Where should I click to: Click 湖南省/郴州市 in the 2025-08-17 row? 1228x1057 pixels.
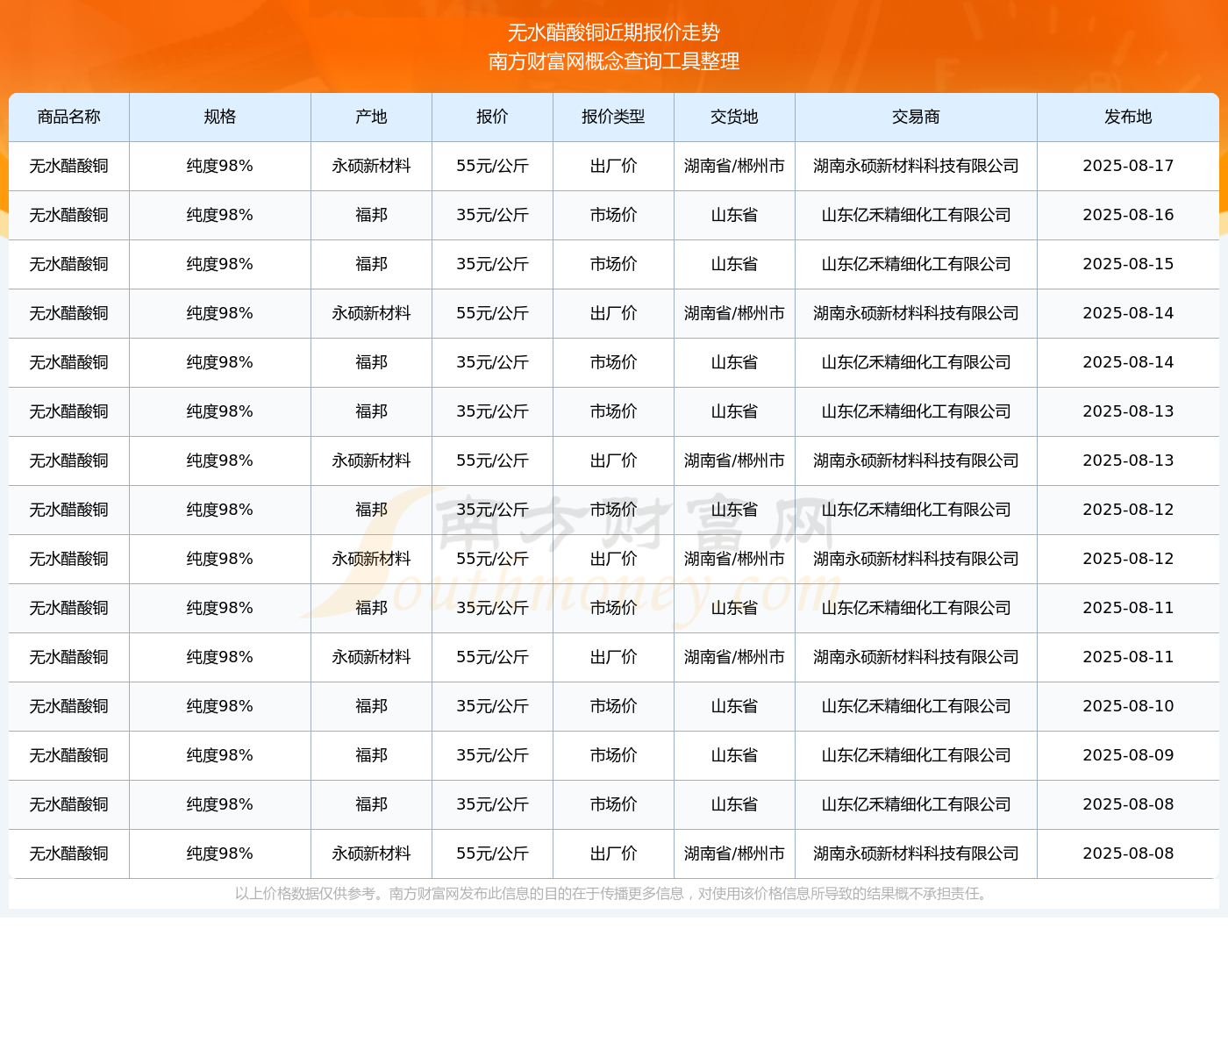[734, 166]
